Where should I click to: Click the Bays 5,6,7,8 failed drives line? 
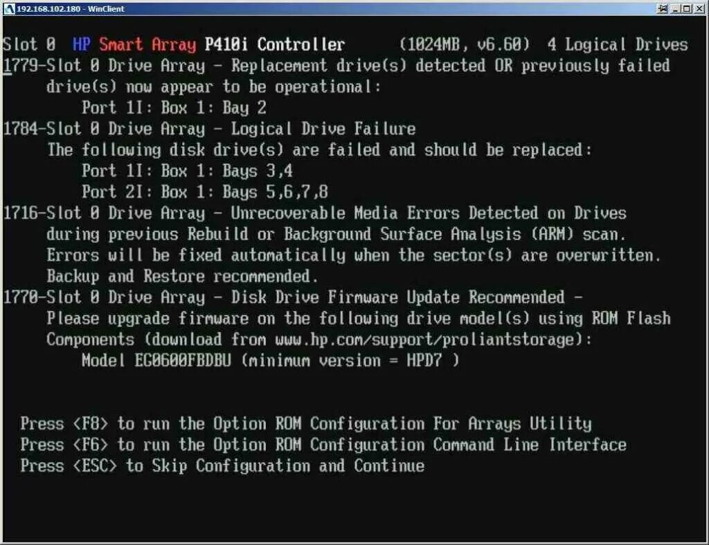click(x=205, y=192)
